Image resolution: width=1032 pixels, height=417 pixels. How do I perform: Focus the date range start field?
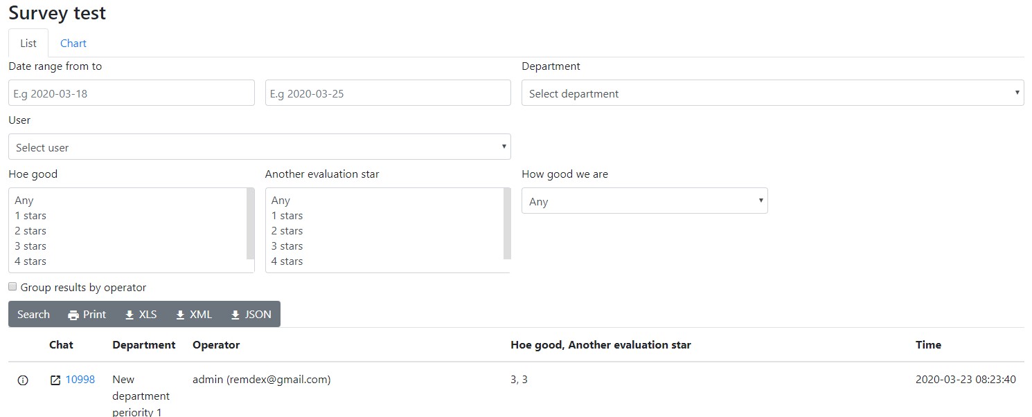click(132, 93)
